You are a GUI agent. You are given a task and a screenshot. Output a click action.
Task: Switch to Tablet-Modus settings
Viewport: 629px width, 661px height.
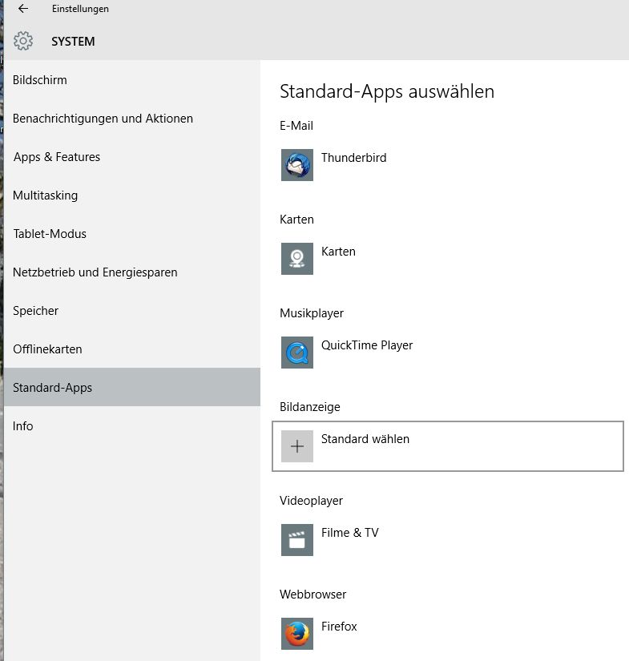(x=50, y=234)
